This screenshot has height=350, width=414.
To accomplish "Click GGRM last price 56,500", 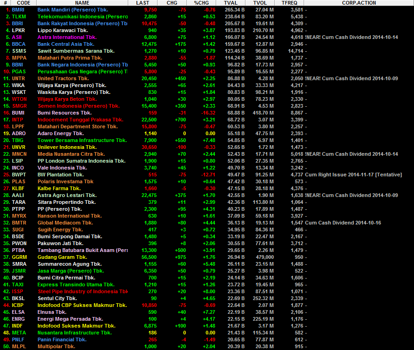I will tap(149, 257).
